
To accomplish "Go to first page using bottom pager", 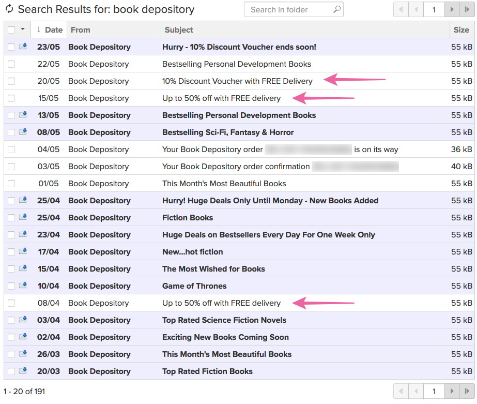I will click(x=401, y=391).
